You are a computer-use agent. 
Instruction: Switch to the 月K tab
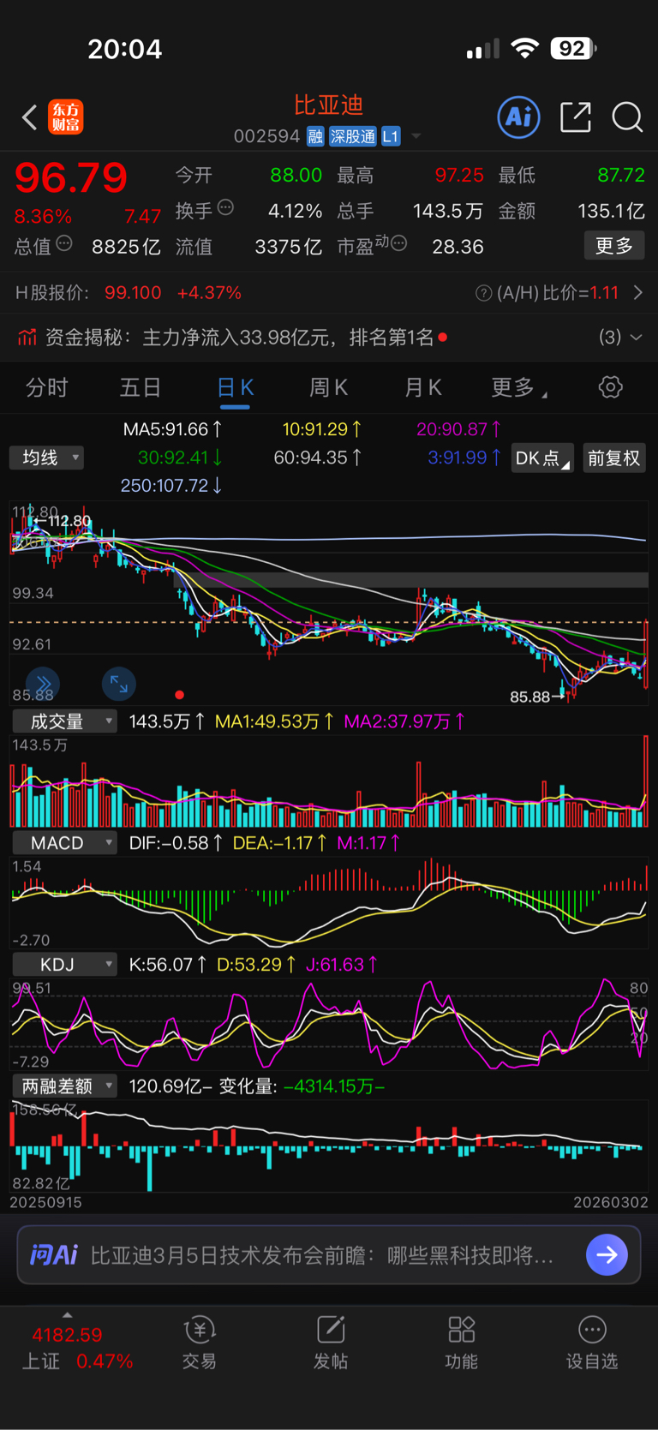click(x=422, y=387)
